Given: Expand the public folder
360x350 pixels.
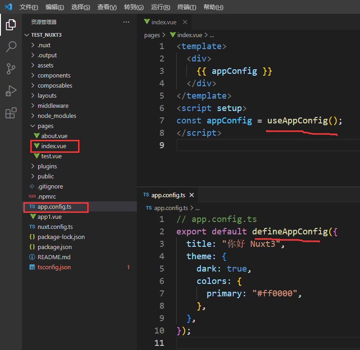Looking at the screenshot, I should pyautogui.click(x=33, y=176).
